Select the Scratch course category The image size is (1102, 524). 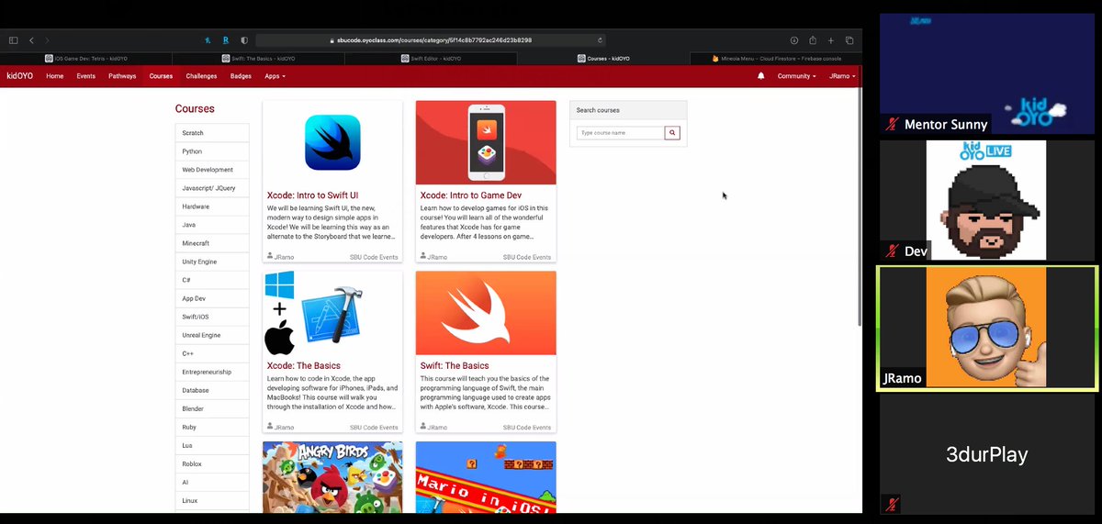point(212,133)
